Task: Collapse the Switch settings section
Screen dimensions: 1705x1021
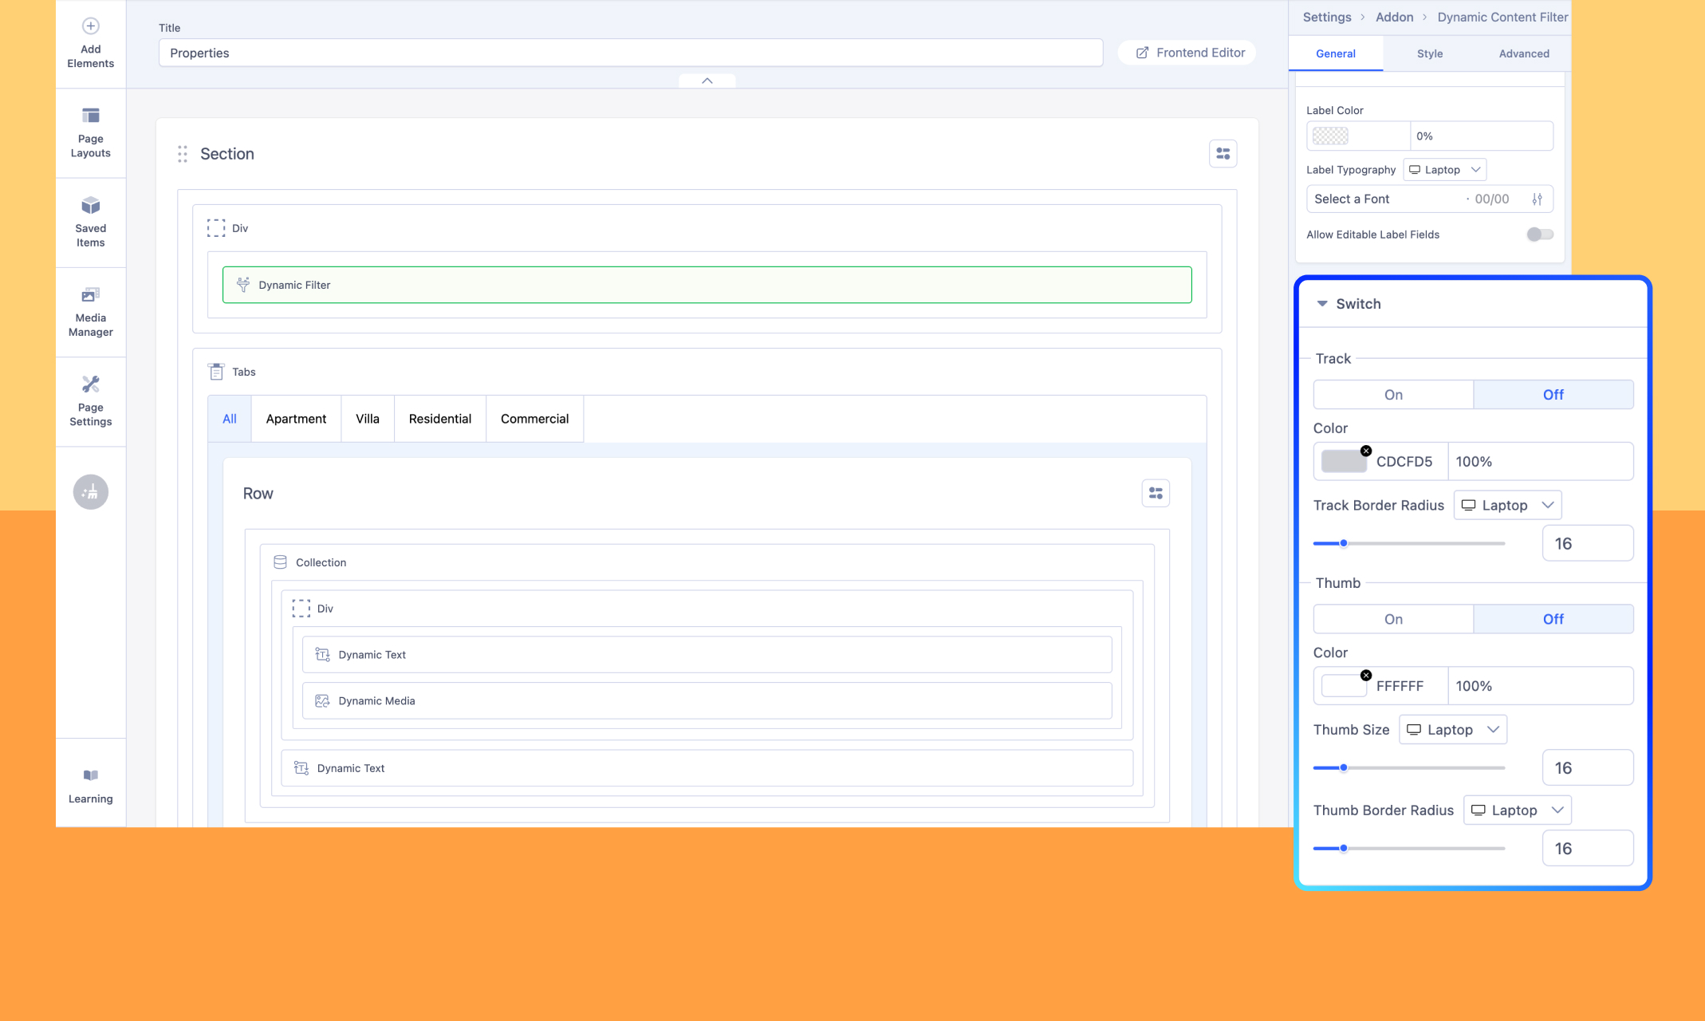Action: 1322,304
